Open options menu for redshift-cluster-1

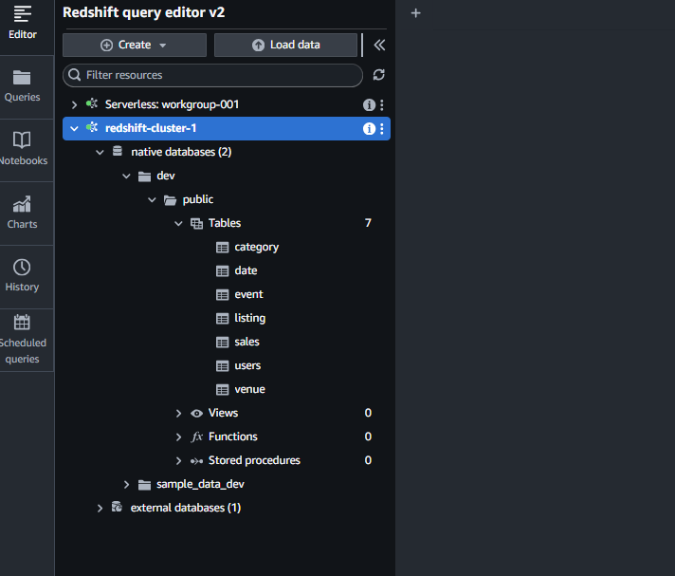382,128
